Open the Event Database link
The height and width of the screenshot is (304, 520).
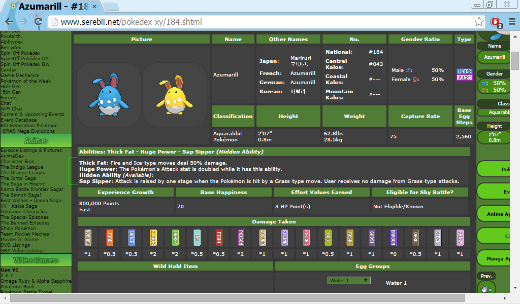(19, 120)
